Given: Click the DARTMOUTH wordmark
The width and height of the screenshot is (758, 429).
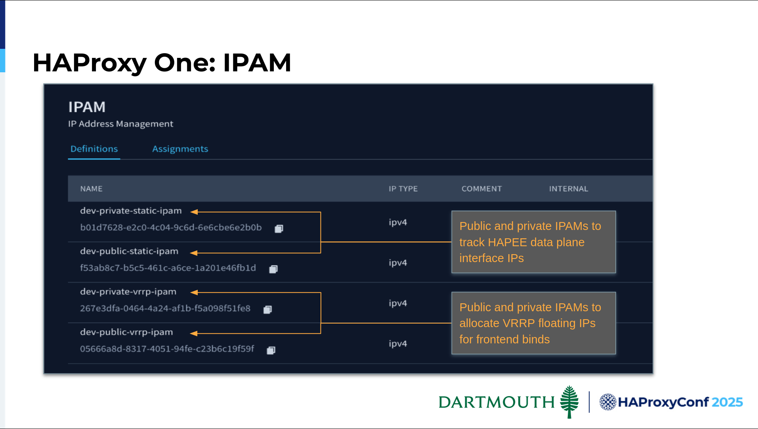Looking at the screenshot, I should (x=496, y=402).
